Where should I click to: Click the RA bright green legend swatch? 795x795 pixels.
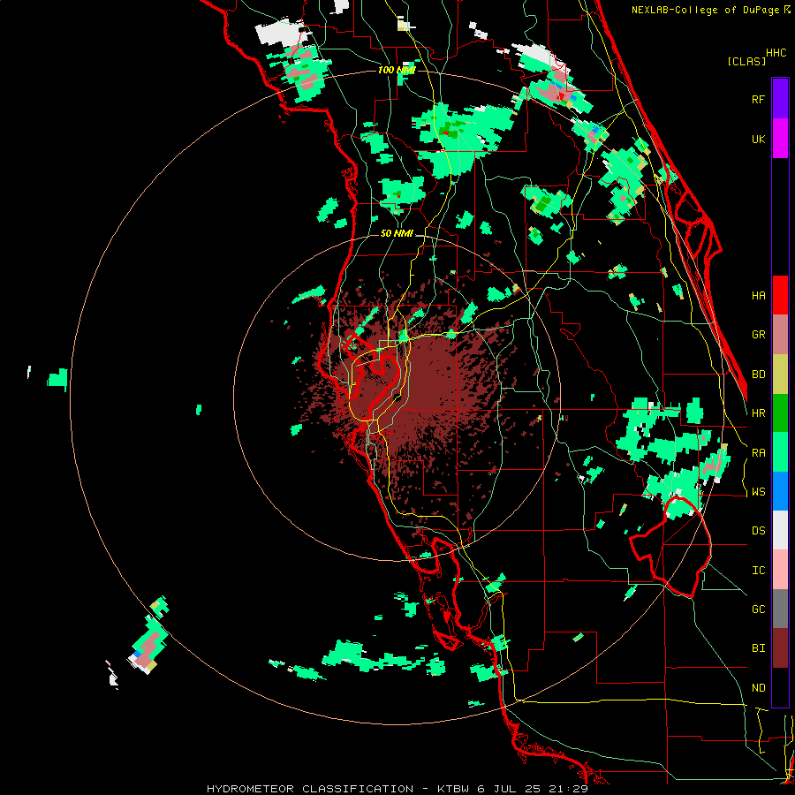(780, 452)
